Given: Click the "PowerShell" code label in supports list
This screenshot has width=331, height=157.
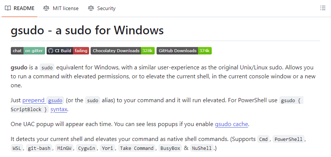Looking at the screenshot, I should tap(289, 139).
